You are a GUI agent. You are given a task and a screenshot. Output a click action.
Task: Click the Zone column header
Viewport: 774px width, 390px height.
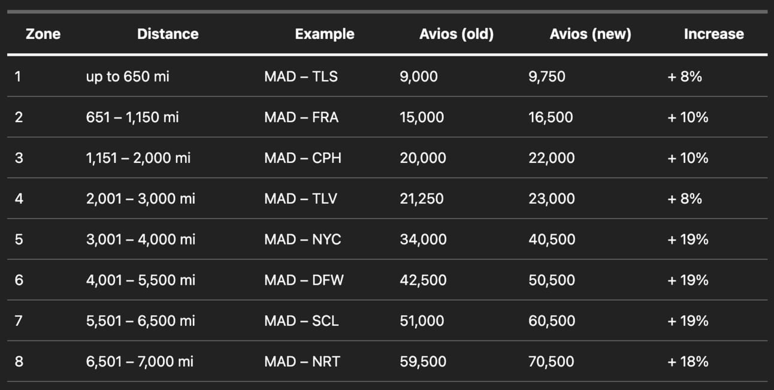(x=43, y=34)
